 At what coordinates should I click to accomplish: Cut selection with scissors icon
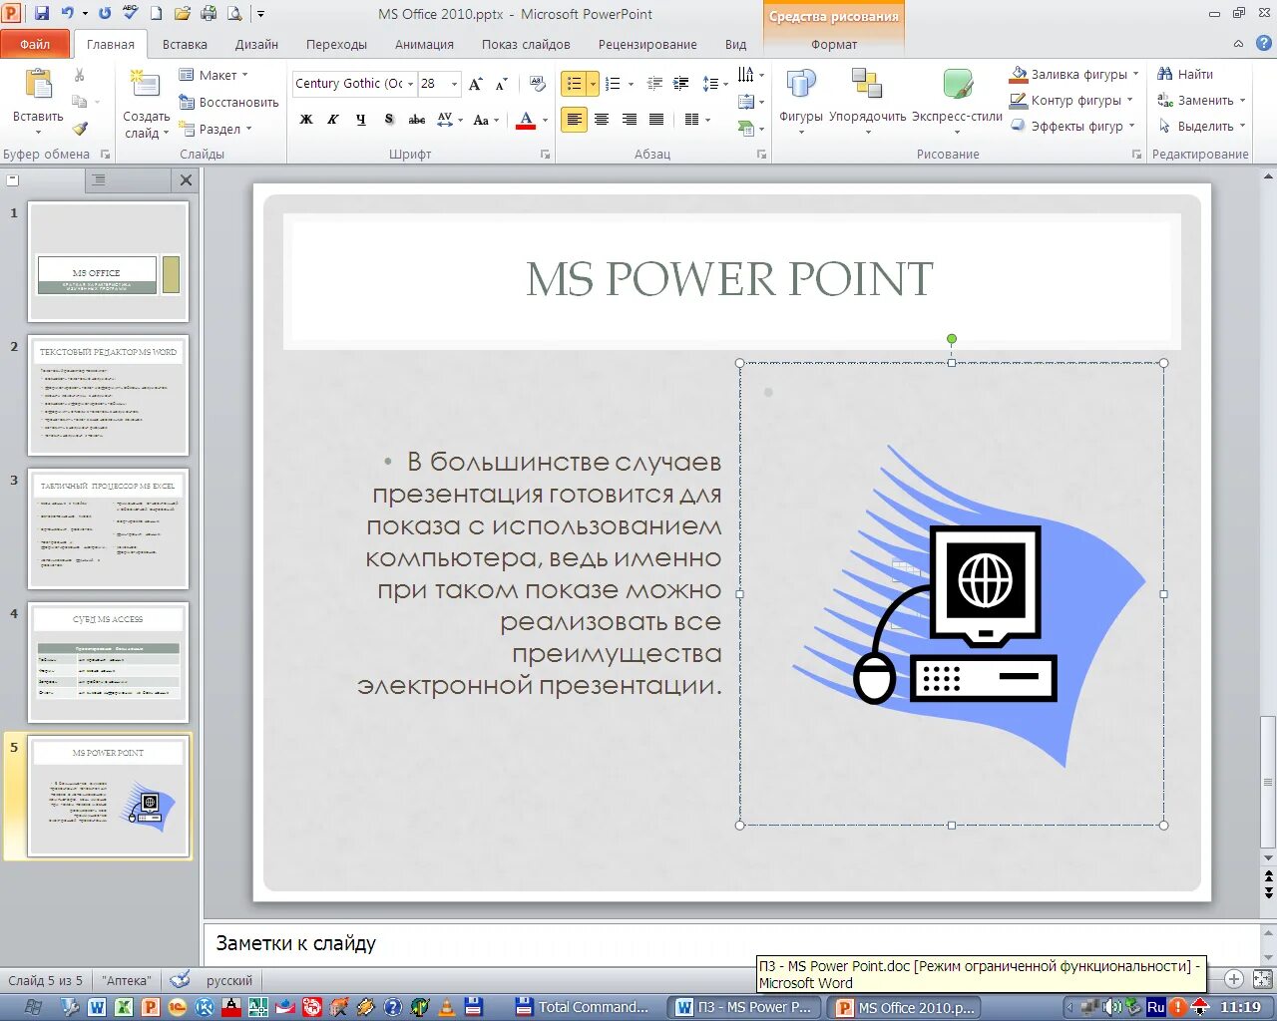[x=80, y=76]
